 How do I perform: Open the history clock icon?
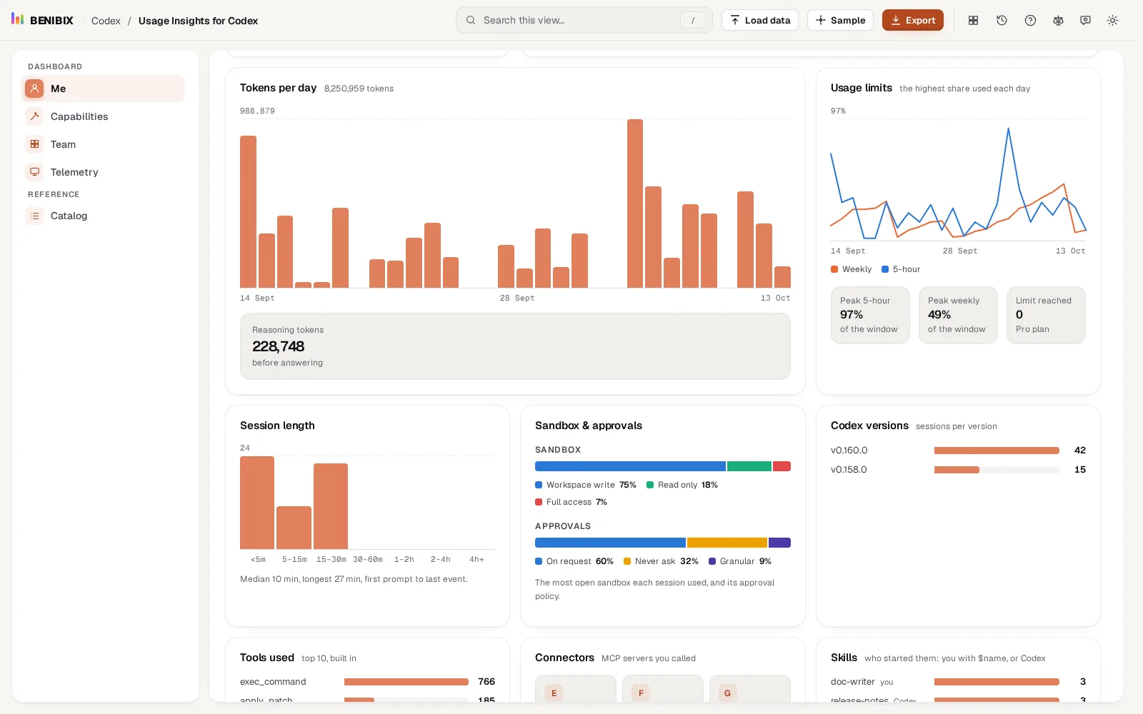pyautogui.click(x=1002, y=21)
